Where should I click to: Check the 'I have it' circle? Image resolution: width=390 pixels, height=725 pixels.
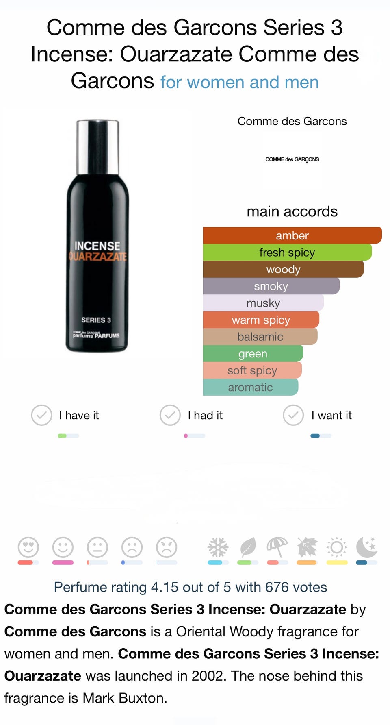click(41, 415)
